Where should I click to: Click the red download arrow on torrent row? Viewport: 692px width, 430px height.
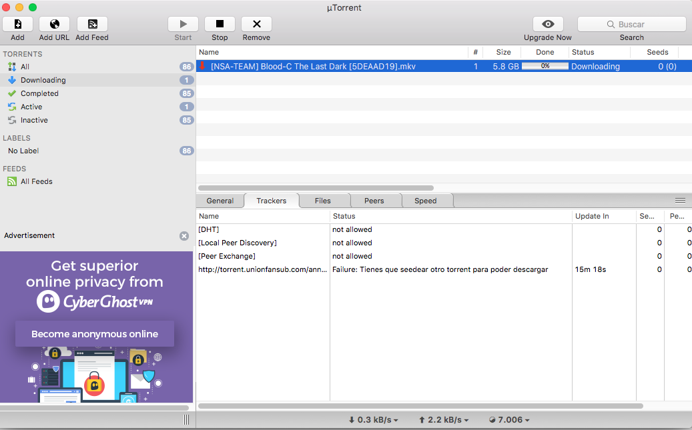coord(202,66)
